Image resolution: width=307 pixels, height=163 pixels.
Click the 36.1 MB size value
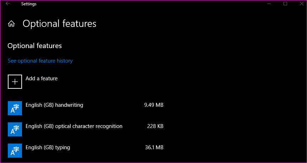click(154, 147)
